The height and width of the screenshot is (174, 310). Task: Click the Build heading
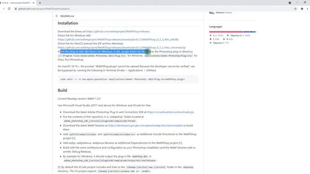click(x=62, y=90)
